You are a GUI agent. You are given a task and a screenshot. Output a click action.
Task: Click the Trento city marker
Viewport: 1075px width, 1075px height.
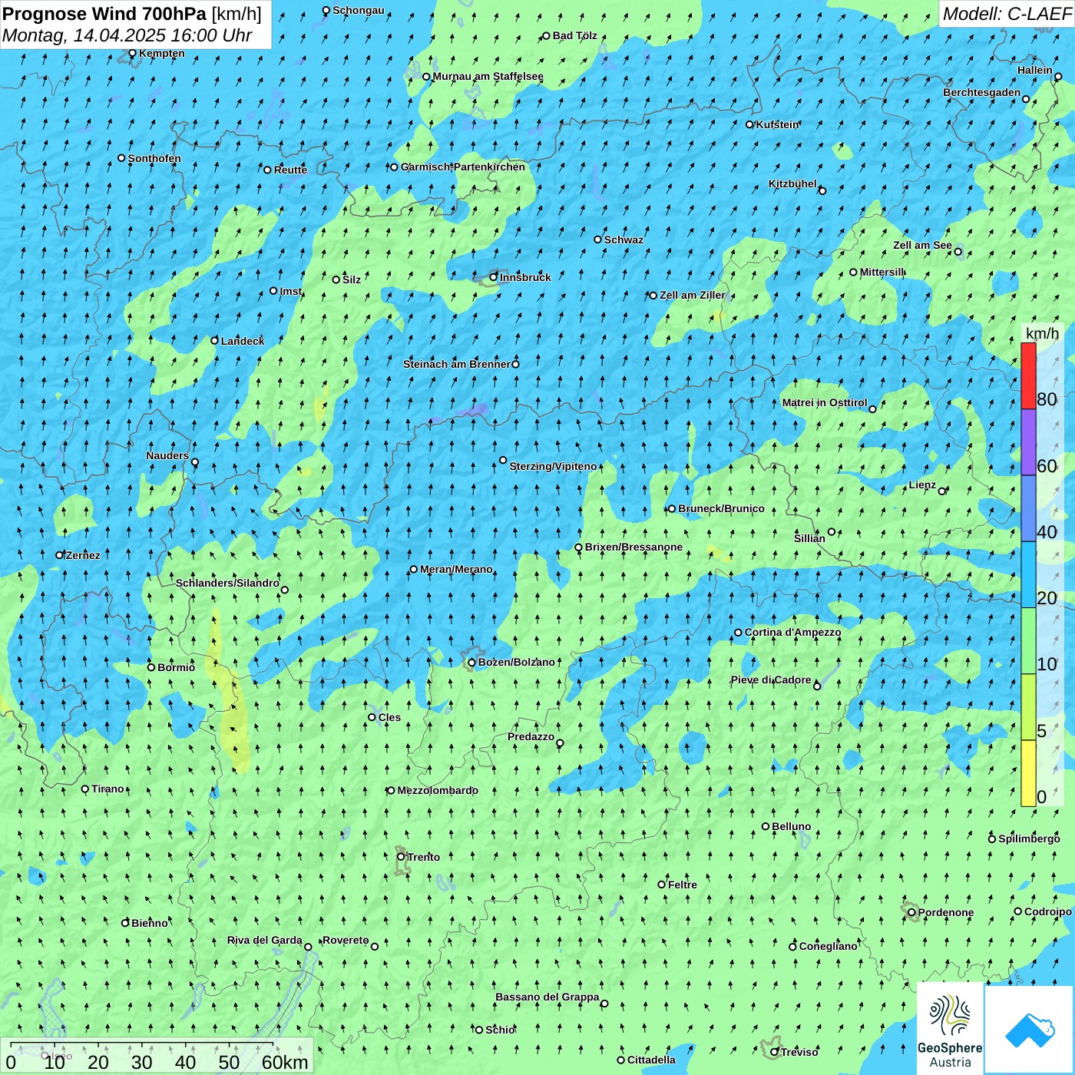(401, 857)
